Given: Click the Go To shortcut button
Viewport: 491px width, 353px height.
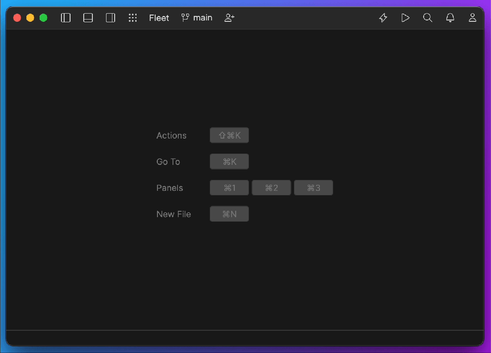Looking at the screenshot, I should [x=229, y=161].
